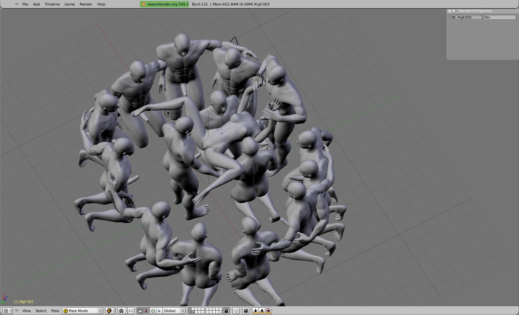Toggle move object centers only button
The height and width of the screenshot is (315, 519).
tap(131, 311)
